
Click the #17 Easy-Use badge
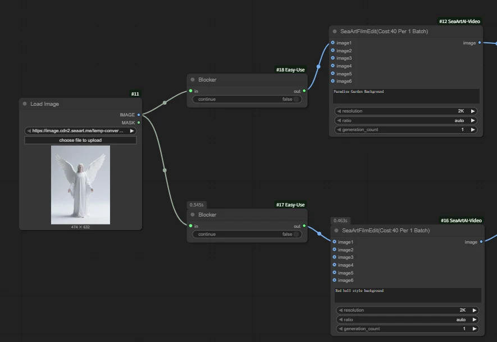click(290, 205)
